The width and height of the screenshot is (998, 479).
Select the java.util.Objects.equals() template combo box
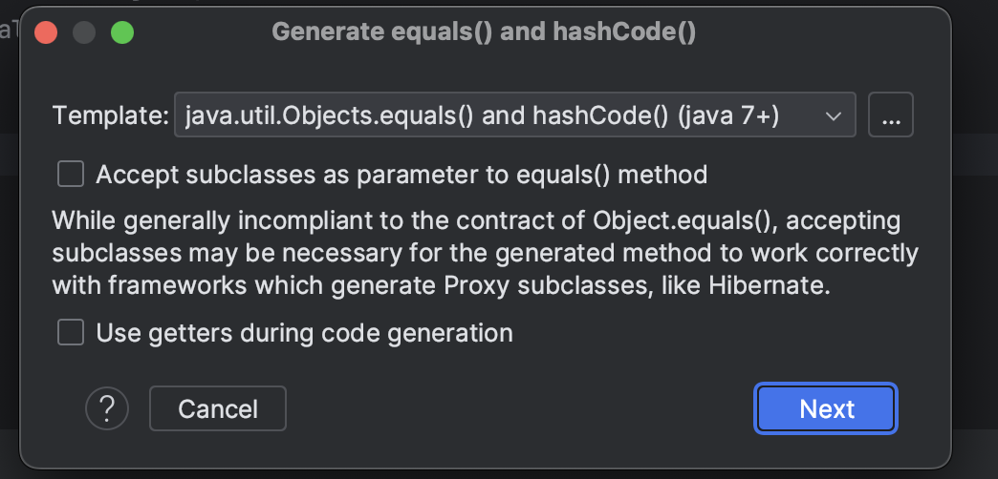(515, 115)
